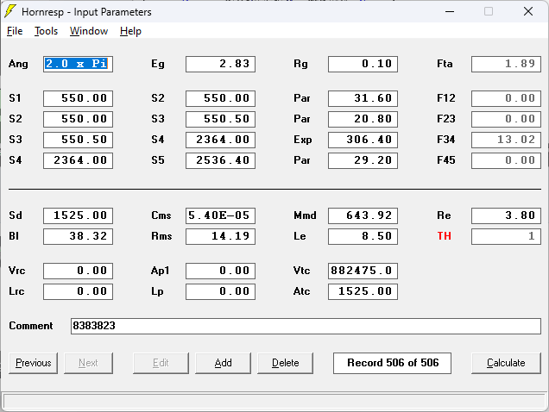This screenshot has height=412, width=549.
Task: Click the Exp field with 306.40
Action: [363, 140]
